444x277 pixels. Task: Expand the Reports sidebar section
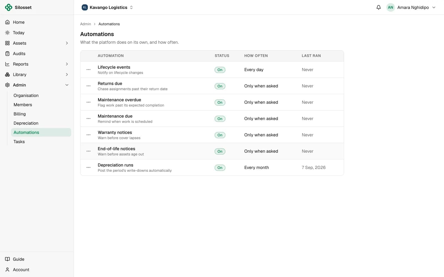pos(67,64)
